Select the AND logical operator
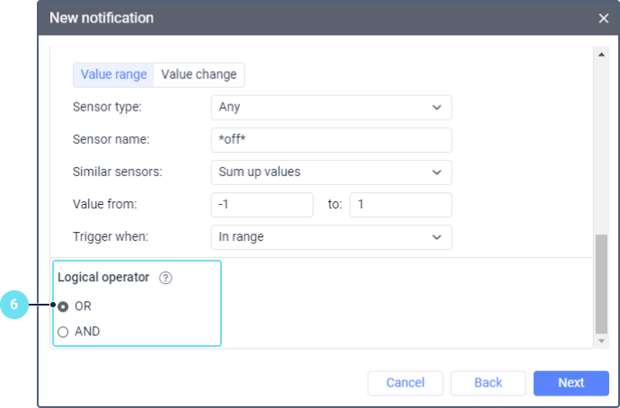620x408 pixels. (63, 332)
